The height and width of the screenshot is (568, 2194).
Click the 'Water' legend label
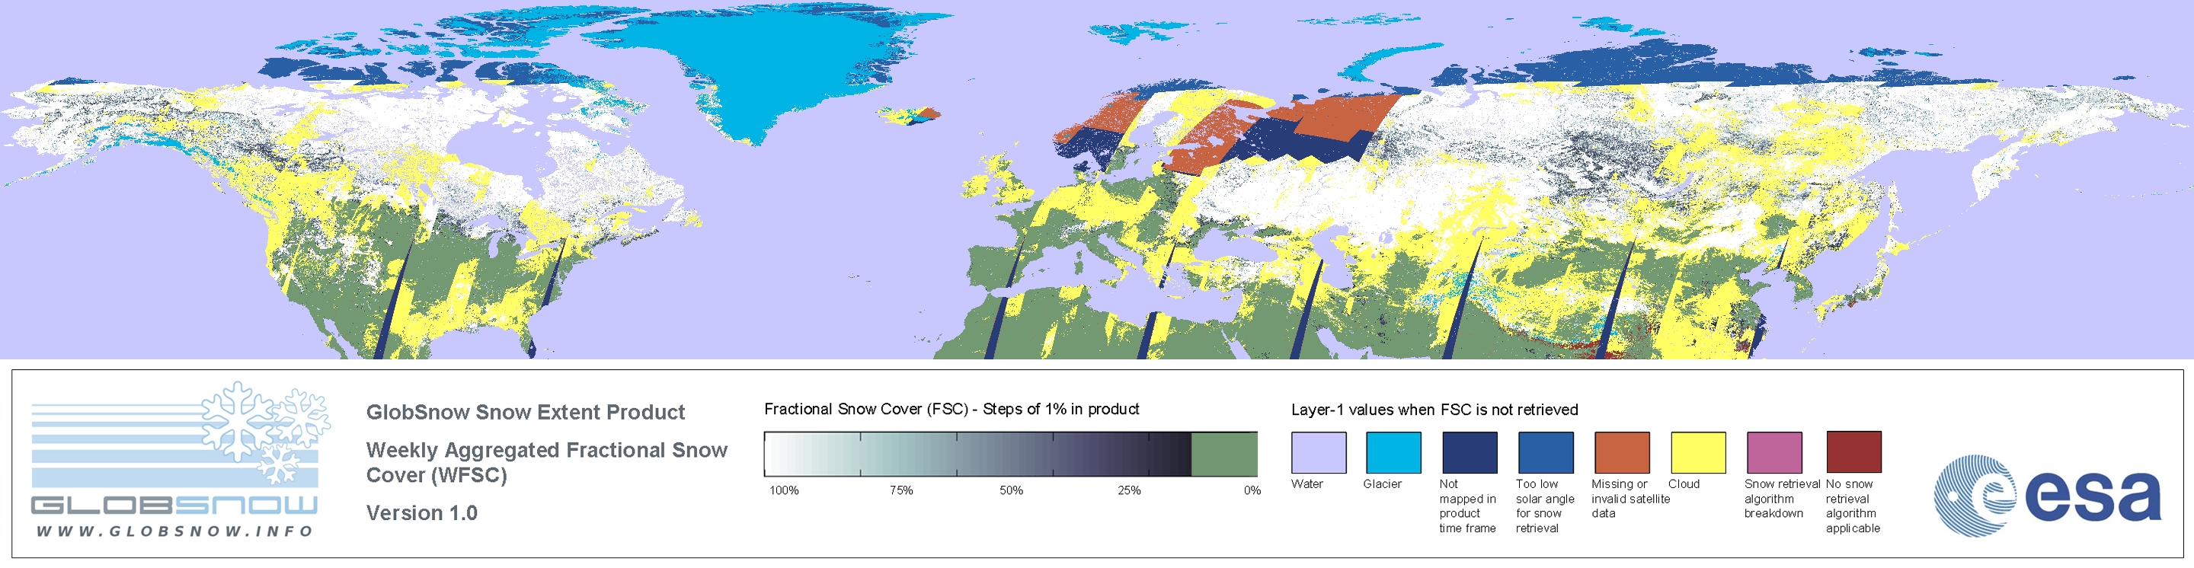click(1307, 483)
